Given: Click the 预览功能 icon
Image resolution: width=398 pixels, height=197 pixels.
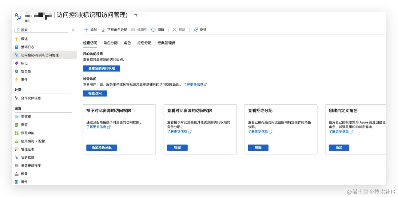Looking at the screenshot, I should coord(17,133).
